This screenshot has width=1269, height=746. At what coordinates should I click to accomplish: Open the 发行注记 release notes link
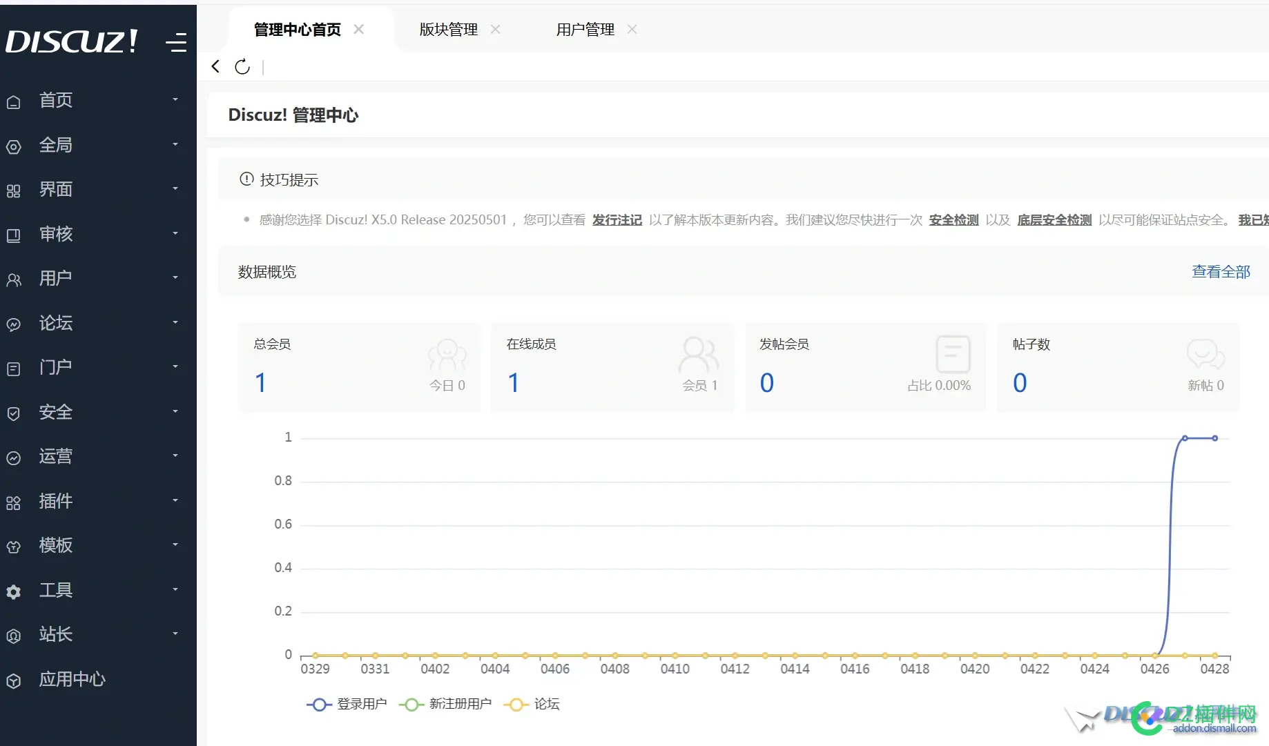point(617,219)
